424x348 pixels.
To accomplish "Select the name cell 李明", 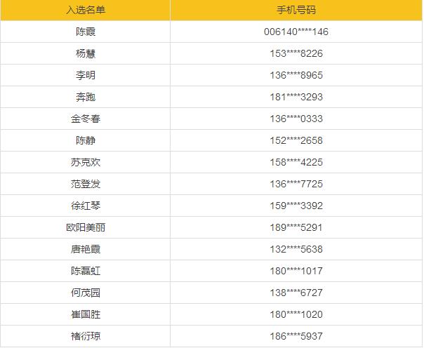I will (x=85, y=75).
